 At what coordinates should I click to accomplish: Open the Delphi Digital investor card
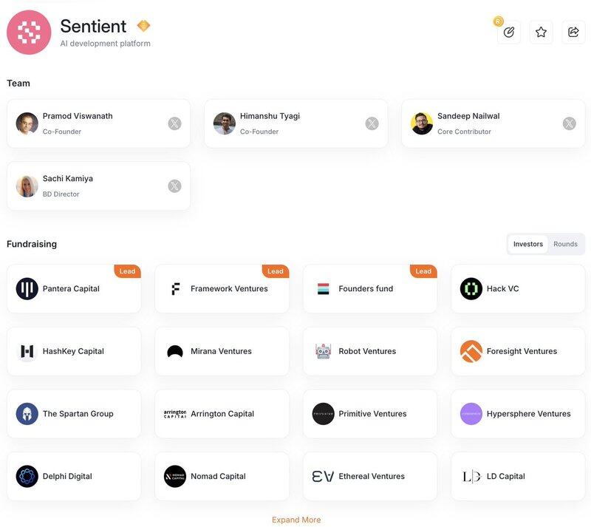click(x=74, y=477)
